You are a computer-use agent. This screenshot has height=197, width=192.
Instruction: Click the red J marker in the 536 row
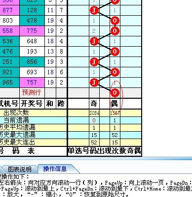coord(94,41)
